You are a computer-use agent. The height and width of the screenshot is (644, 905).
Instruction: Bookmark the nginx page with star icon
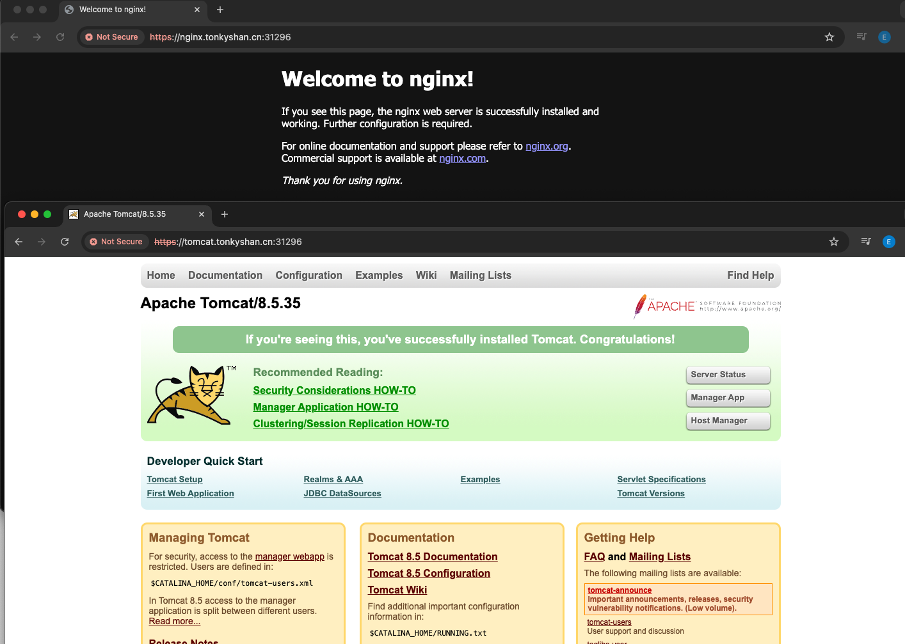829,37
